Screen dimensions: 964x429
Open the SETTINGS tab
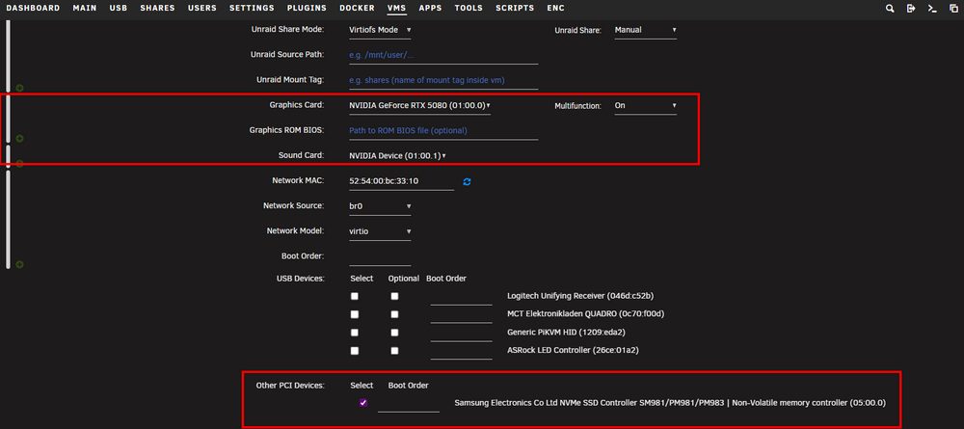coord(252,9)
